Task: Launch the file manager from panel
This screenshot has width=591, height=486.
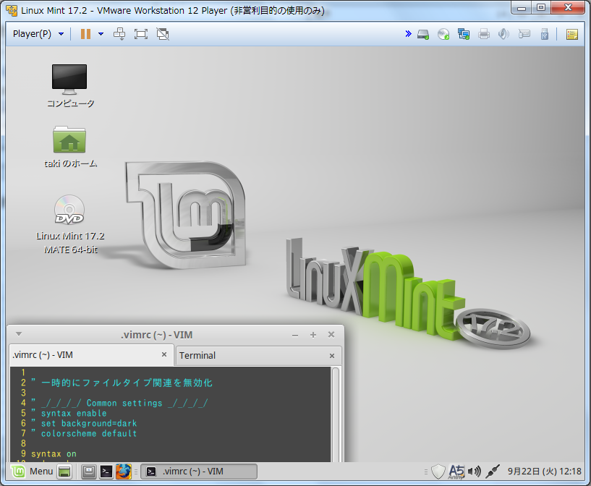Action: pos(89,472)
